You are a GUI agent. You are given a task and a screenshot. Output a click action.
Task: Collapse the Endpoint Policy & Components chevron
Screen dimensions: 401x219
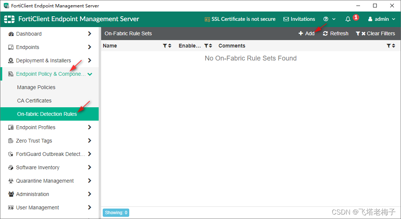pyautogui.click(x=90, y=74)
